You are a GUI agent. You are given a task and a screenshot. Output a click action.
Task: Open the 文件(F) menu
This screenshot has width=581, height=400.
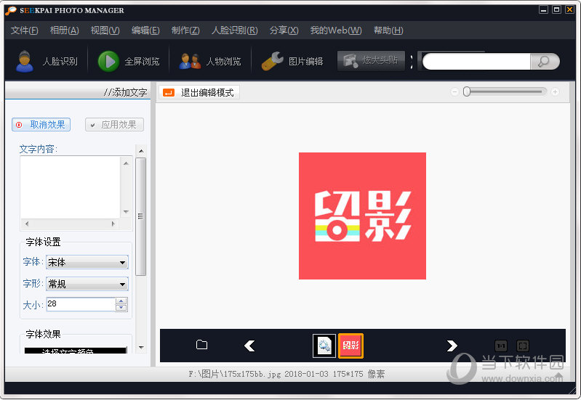point(25,30)
